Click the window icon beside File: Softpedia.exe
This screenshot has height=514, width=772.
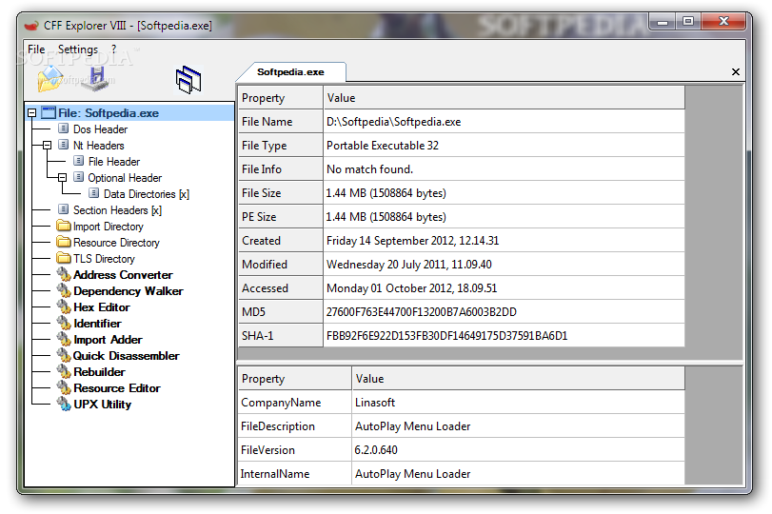[49, 112]
